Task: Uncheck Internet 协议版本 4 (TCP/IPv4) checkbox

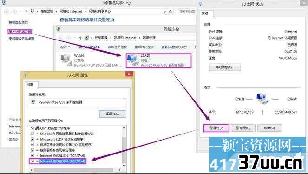Action: point(33,161)
